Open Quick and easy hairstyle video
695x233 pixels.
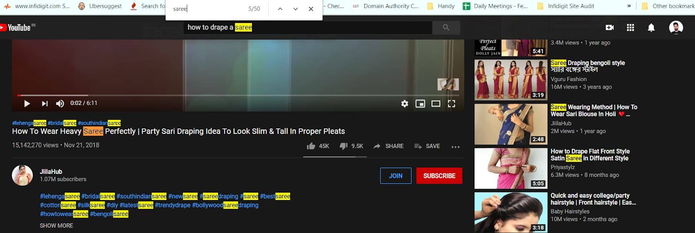tap(593, 199)
